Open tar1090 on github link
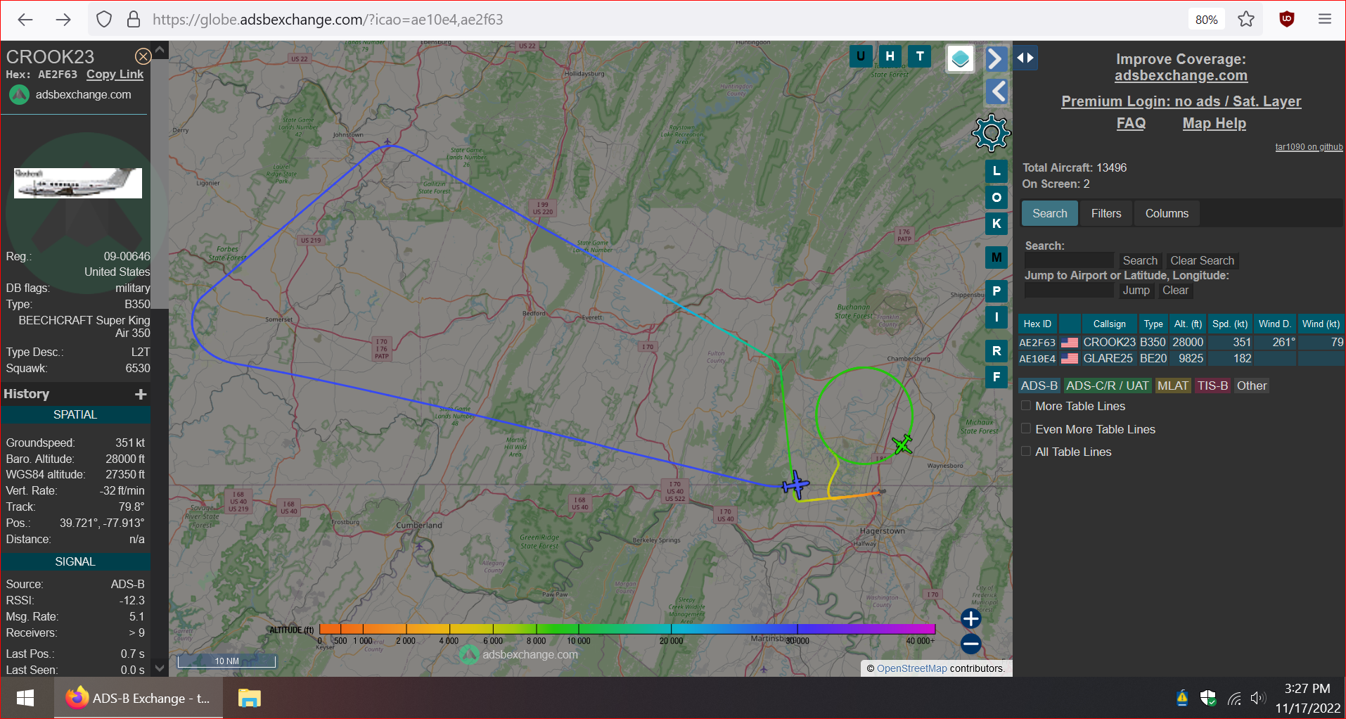Viewport: 1346px width, 719px height. pyautogui.click(x=1309, y=147)
